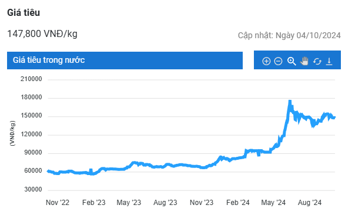The image size is (345, 215).
Task: Click the May '23 axis label
Action: tap(129, 203)
